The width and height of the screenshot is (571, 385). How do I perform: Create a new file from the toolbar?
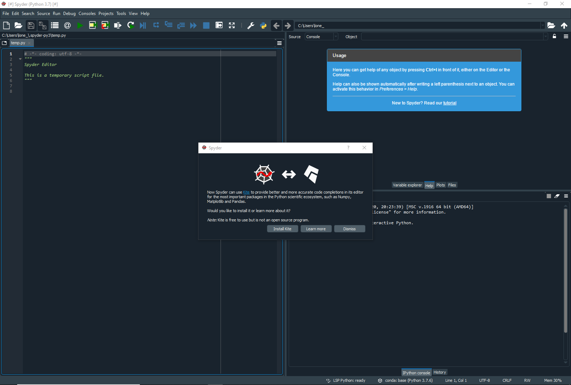click(6, 25)
